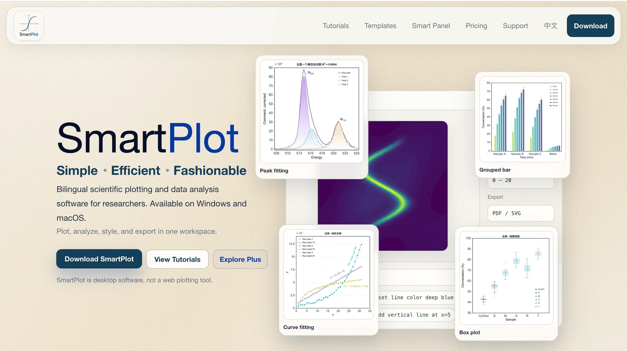The image size is (627, 351).
Task: Click 'Simple · Efficient · Fashionable' tagline
Action: pyautogui.click(x=151, y=170)
